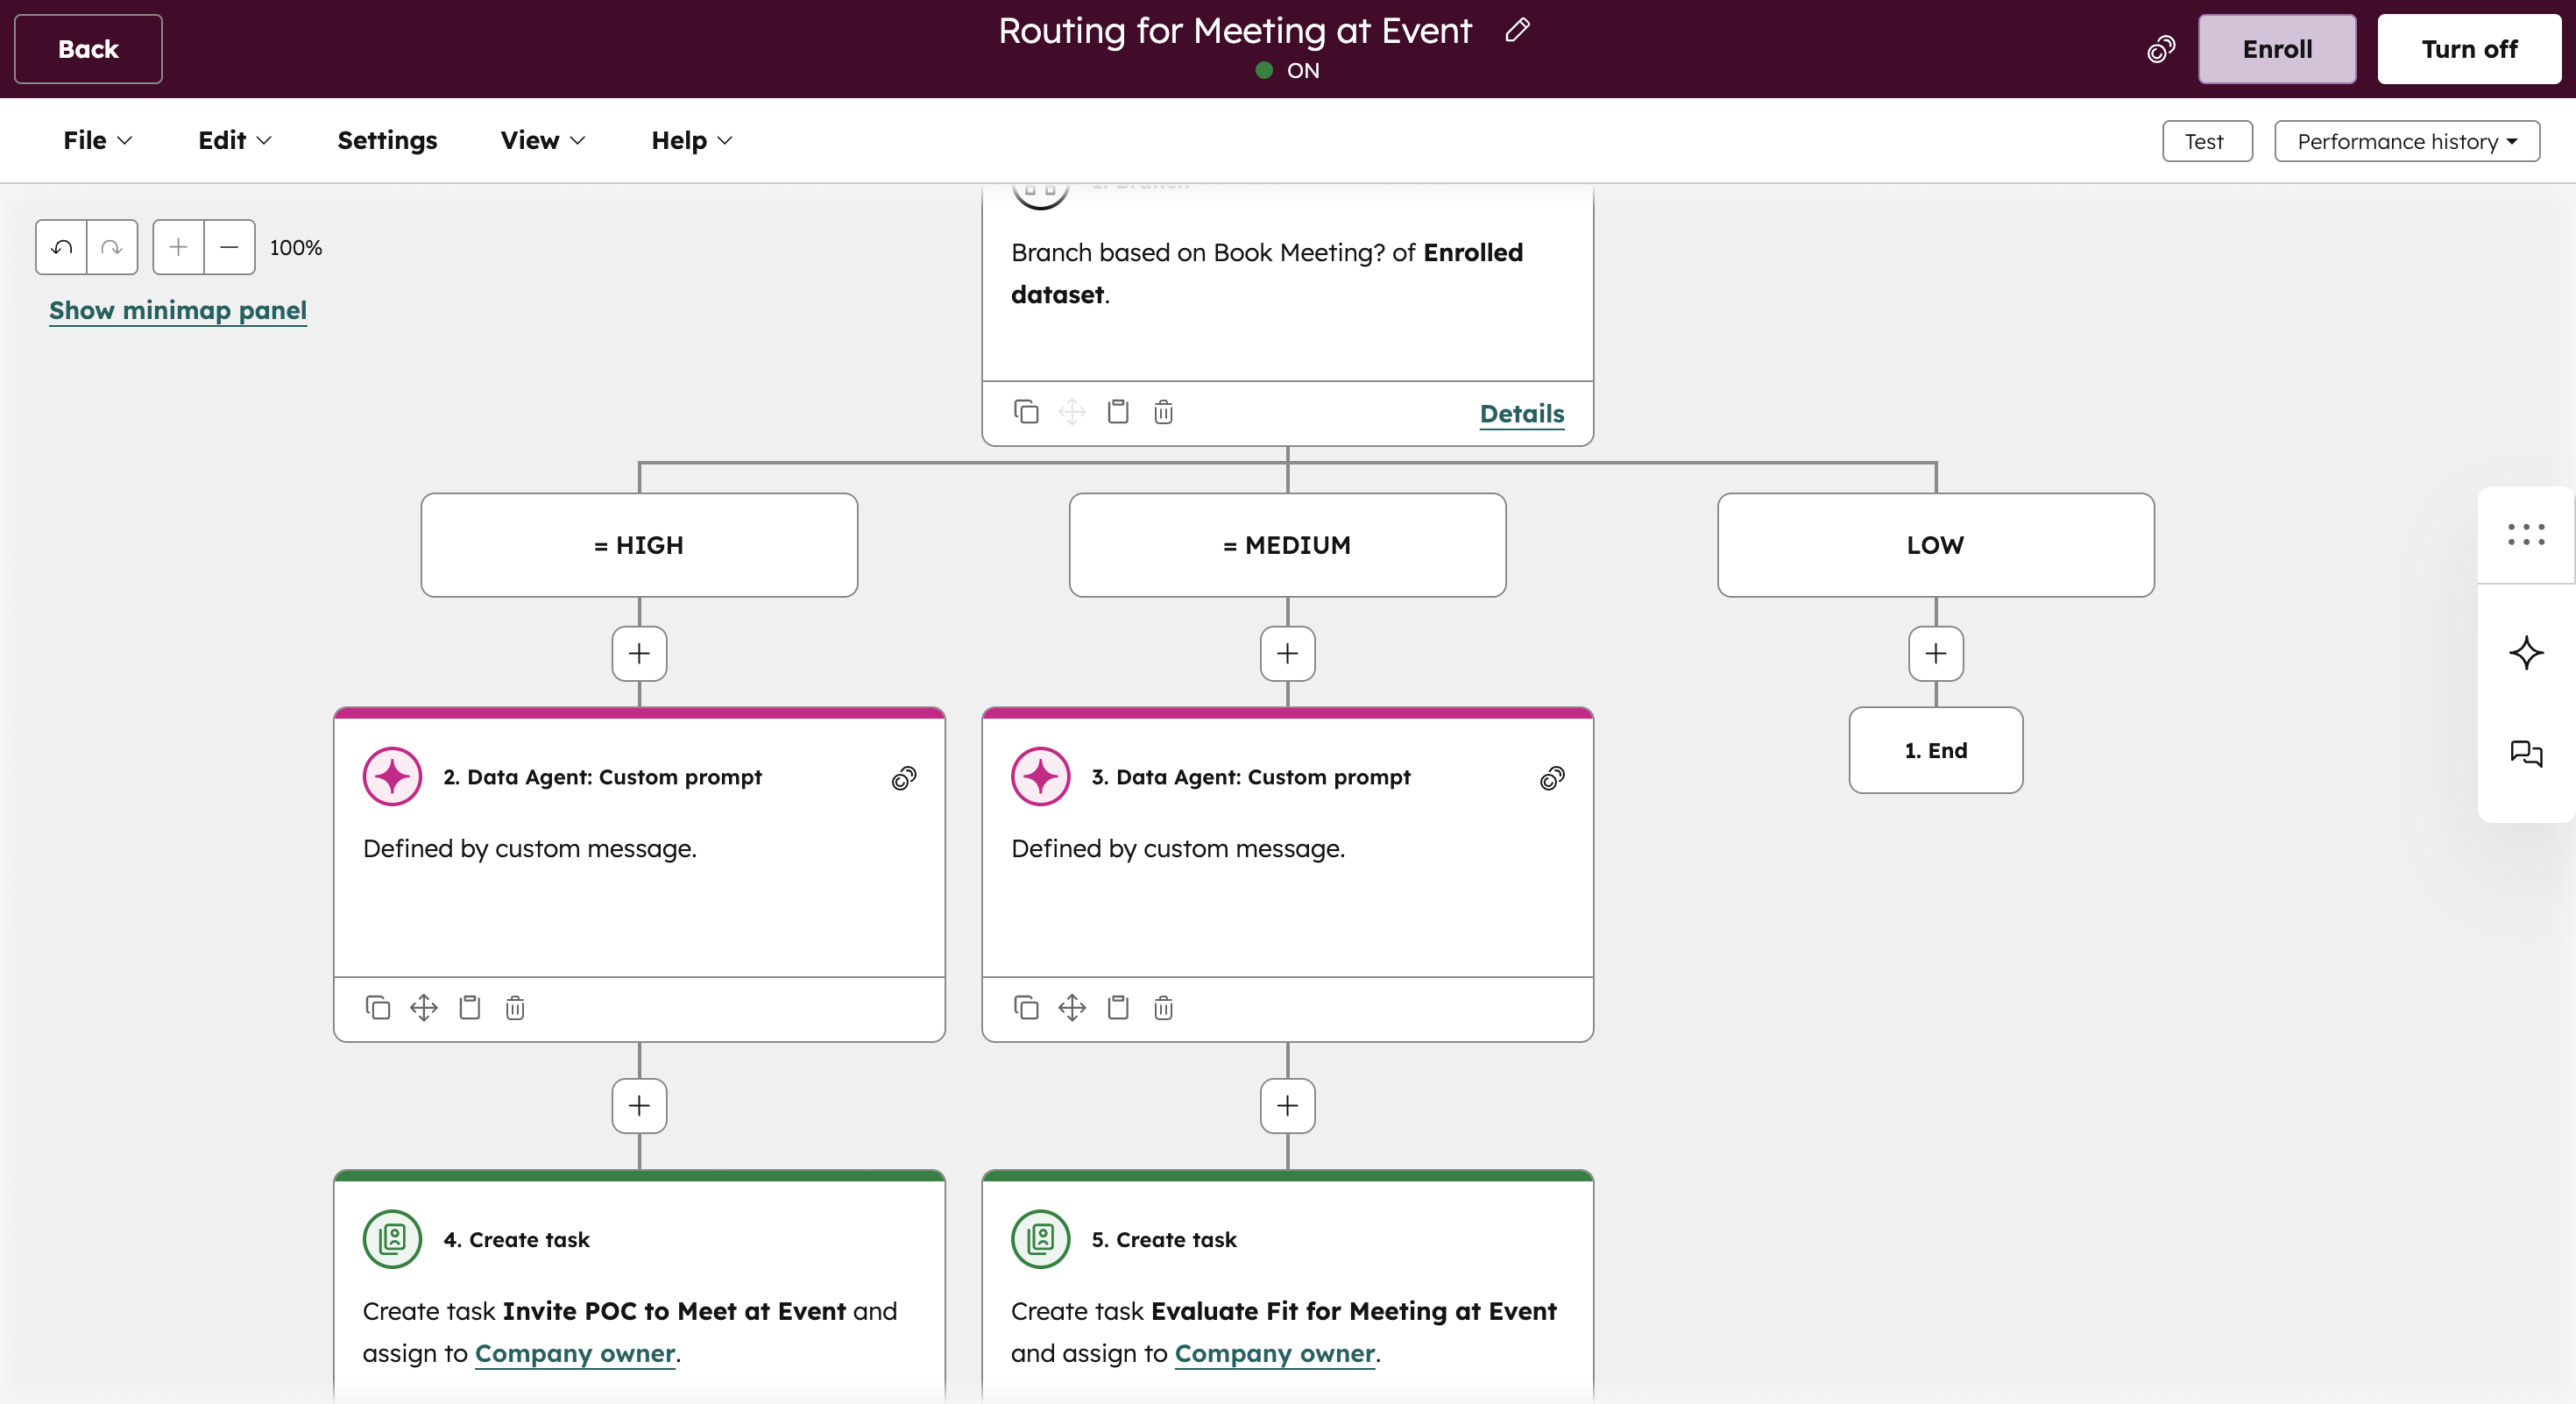The width and height of the screenshot is (2576, 1404).
Task: Click the undo arrow icon
Action: [61, 247]
